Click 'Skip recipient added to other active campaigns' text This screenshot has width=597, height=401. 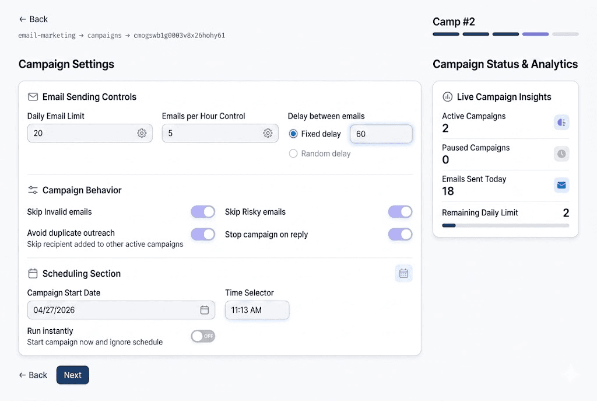(x=105, y=244)
